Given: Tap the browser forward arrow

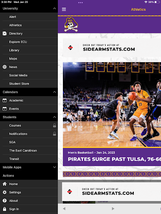Looking at the screenshot, I should click(x=113, y=209).
